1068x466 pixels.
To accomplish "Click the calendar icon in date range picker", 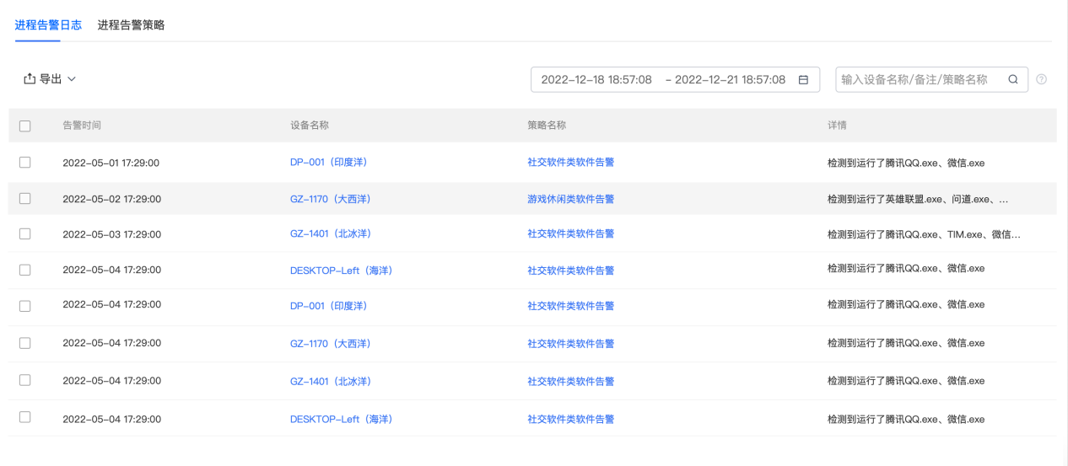I will pyautogui.click(x=803, y=80).
